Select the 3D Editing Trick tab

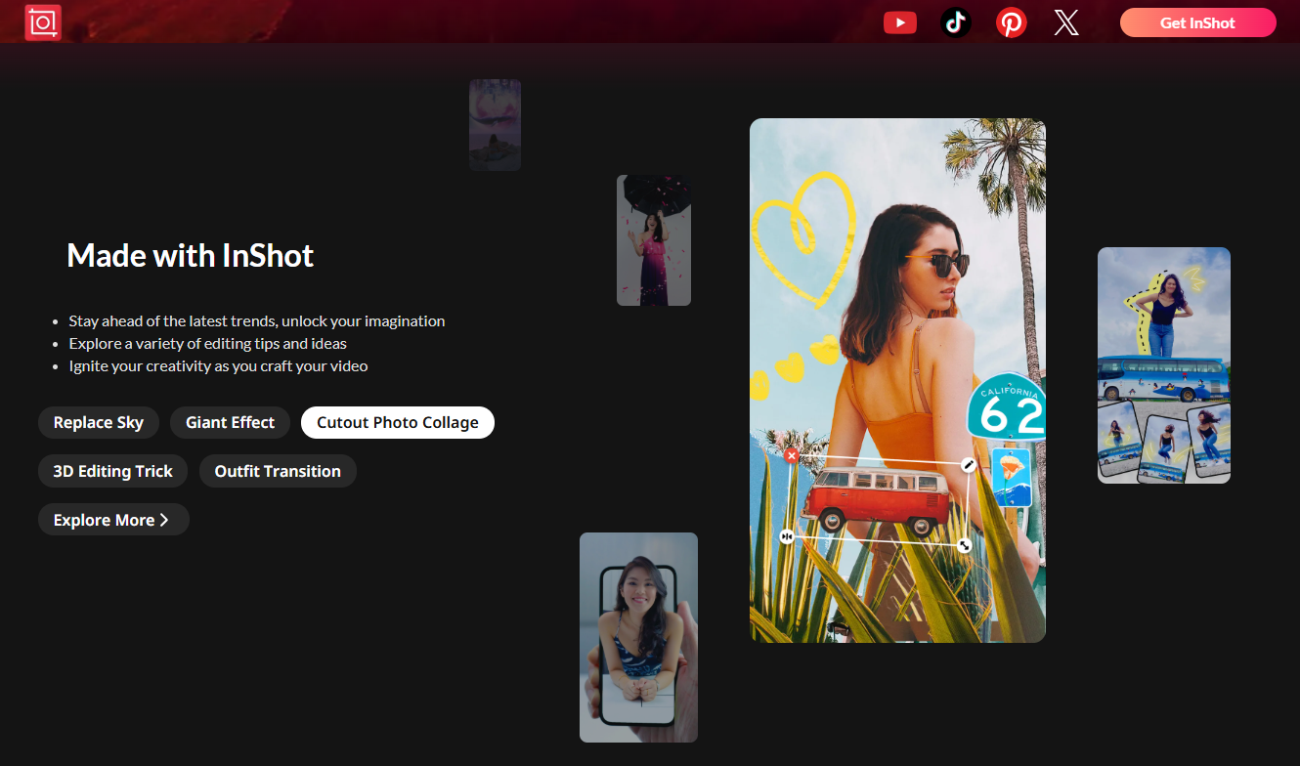pos(113,471)
